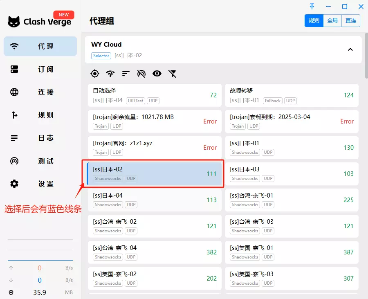Viewport: 368px width, 299px height.
Task: Click the vertical scrollbar of proxy list
Action: click(366, 57)
